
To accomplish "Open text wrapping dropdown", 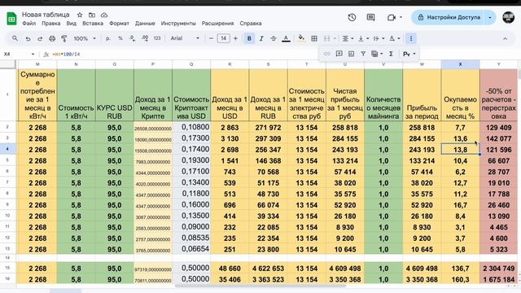I will [379, 38].
